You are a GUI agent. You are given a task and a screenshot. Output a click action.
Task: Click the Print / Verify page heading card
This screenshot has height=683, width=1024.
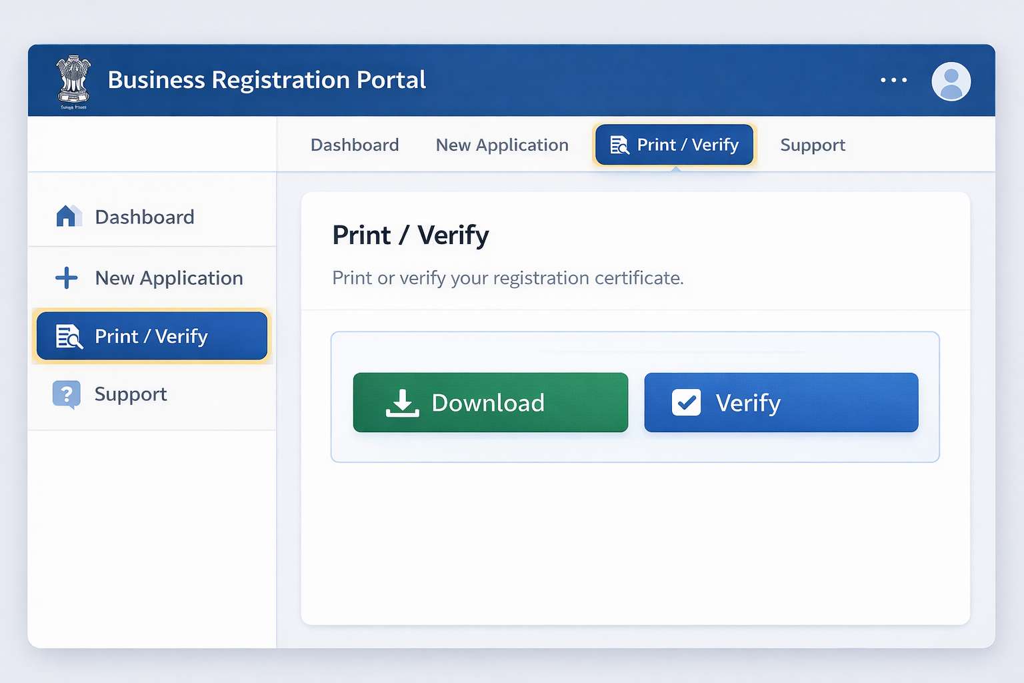coord(411,235)
